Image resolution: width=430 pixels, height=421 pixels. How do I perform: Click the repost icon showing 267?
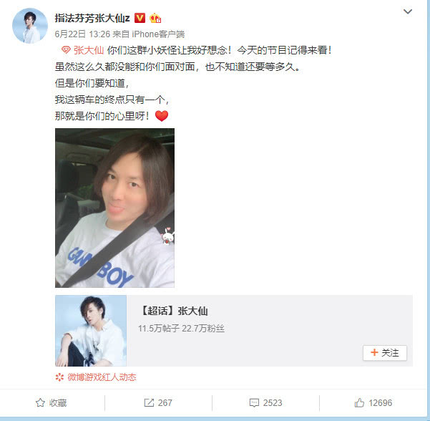click(149, 402)
